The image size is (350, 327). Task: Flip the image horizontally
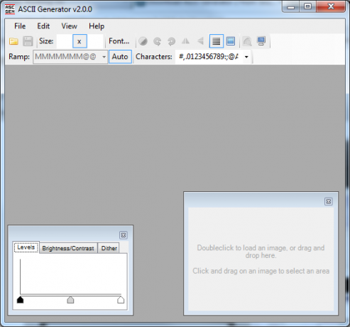click(x=185, y=41)
